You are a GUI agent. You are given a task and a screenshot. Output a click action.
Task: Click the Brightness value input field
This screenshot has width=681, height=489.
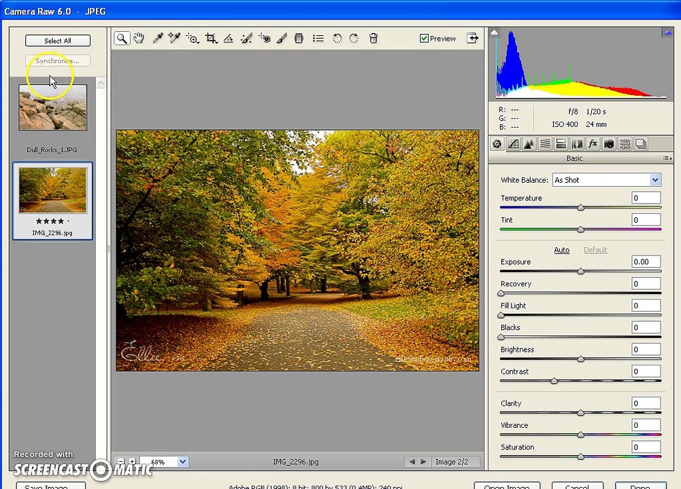pos(646,349)
